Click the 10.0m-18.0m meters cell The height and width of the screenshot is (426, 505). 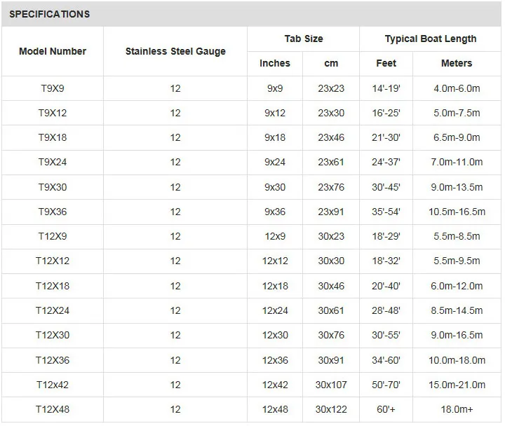[x=457, y=360]
